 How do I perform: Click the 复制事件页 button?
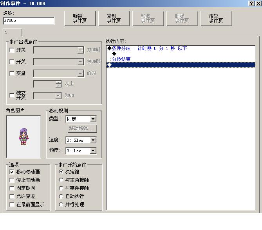(x=114, y=18)
